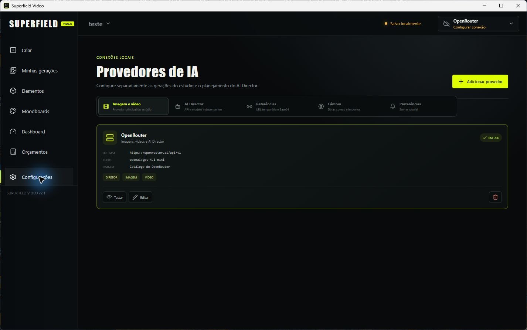Screen dimensions: 527x330
Task: Click Configurar conexão link
Action: (x=469, y=27)
